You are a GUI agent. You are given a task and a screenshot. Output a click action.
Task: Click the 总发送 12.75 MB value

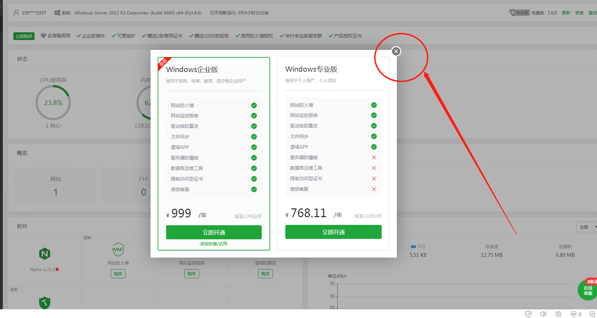pos(492,255)
